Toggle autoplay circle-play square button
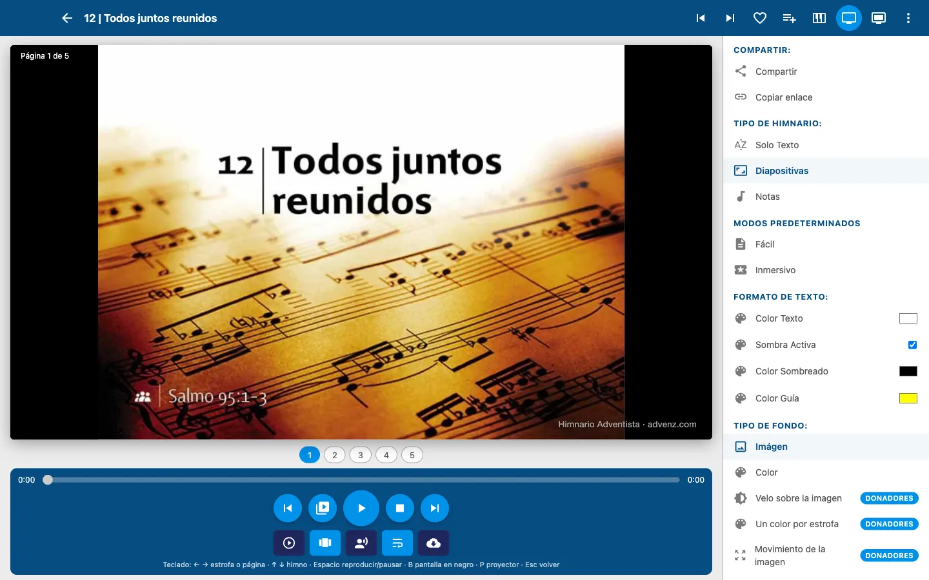 tap(289, 543)
